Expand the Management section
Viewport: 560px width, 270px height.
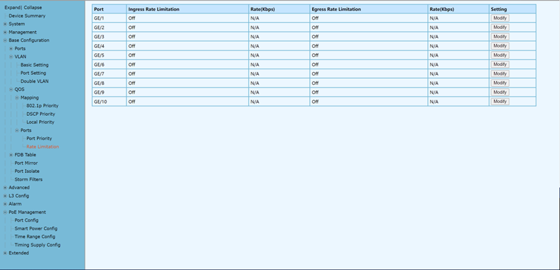5,32
